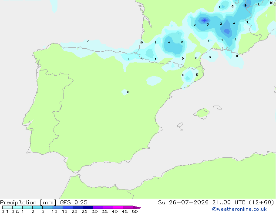Click the 'Precipitation [mm]' title text
This screenshot has width=276, height=213.
coord(28,203)
